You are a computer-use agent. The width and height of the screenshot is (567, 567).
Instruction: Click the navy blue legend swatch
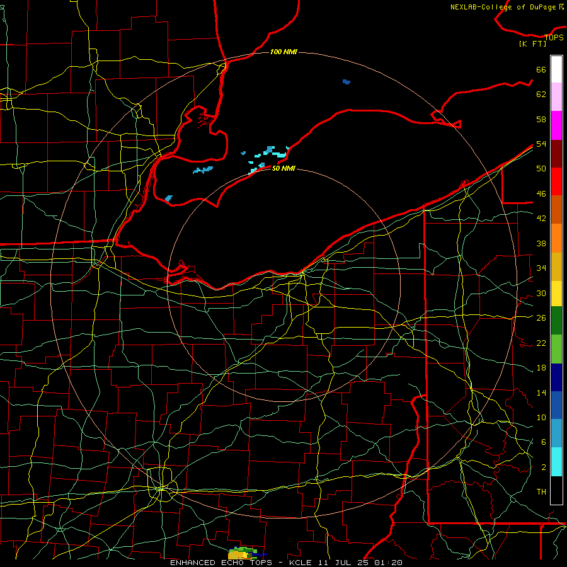(x=556, y=377)
